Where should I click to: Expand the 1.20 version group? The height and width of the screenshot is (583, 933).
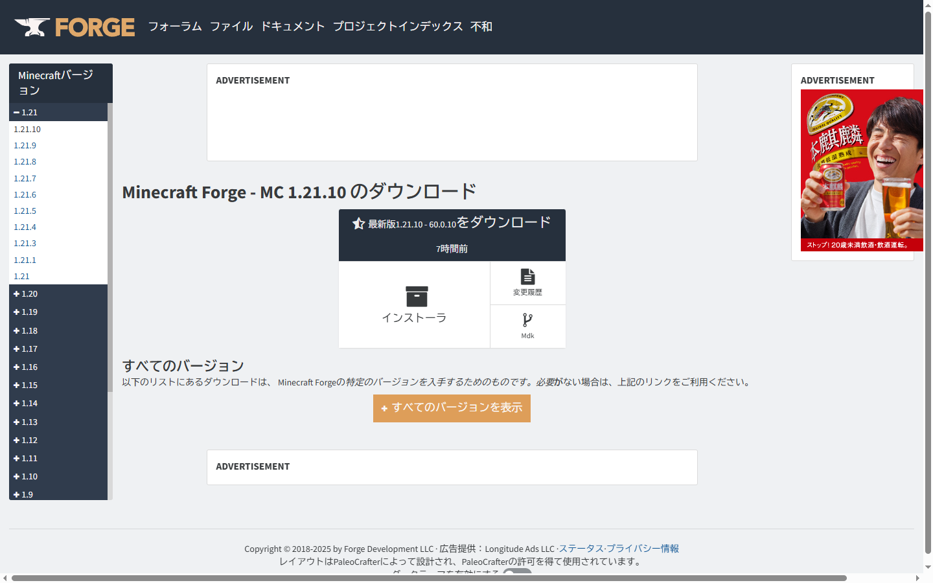click(27, 293)
